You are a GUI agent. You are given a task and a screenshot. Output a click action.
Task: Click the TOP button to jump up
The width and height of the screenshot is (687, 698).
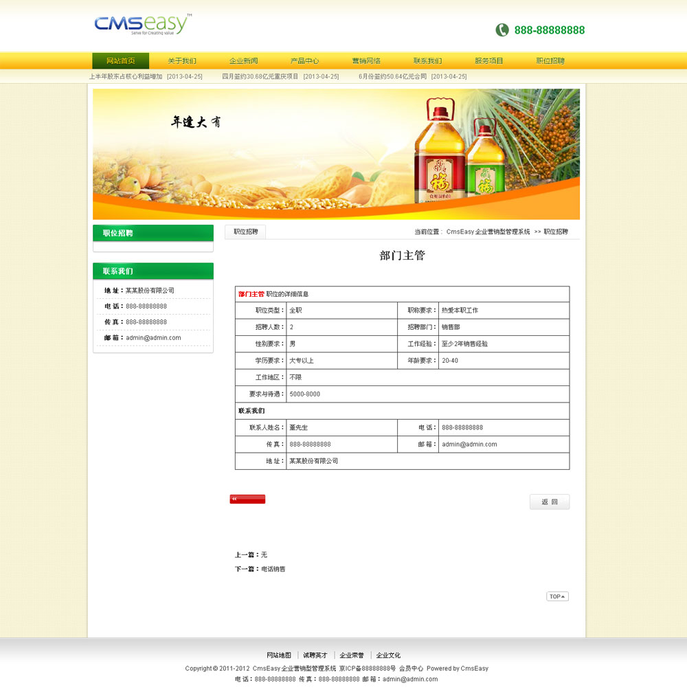click(557, 596)
